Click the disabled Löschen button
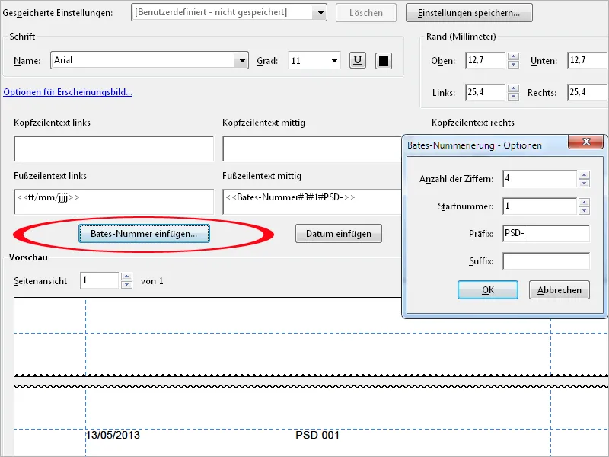This screenshot has width=609, height=457. [x=366, y=12]
